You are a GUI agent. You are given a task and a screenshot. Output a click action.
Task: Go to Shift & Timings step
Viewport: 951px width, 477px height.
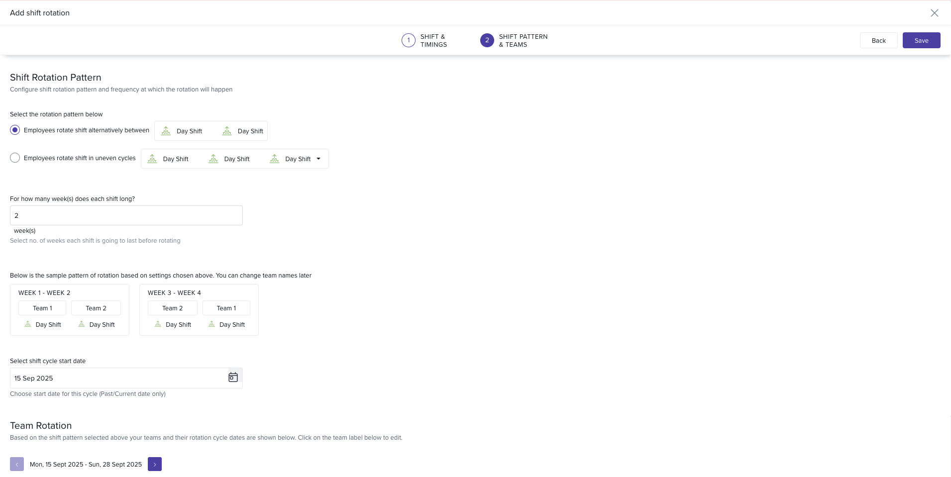pos(433,40)
